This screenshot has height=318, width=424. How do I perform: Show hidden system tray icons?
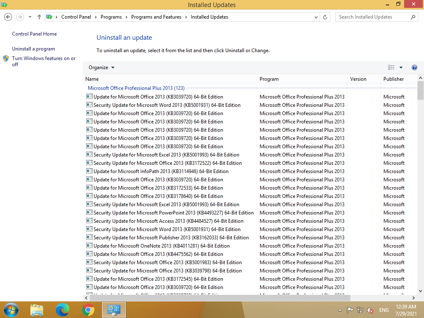point(340,310)
